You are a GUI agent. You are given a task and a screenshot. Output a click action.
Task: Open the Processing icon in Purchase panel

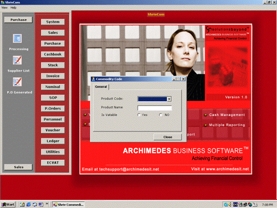tap(17, 39)
